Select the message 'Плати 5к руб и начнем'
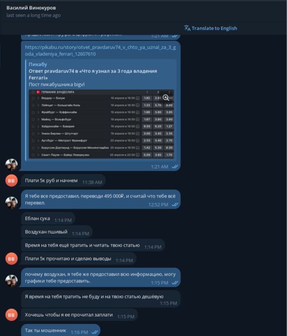The width and height of the screenshot is (287, 336). tap(63, 181)
